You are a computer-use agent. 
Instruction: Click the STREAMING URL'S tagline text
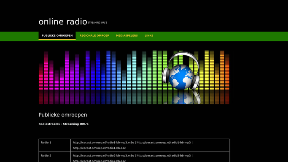tap(97, 23)
